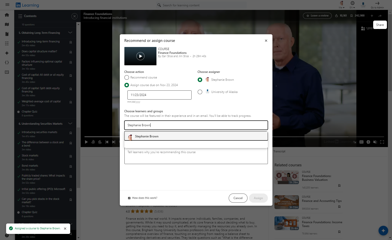Click Leave a review button
This screenshot has width=392, height=240.
[317, 16]
